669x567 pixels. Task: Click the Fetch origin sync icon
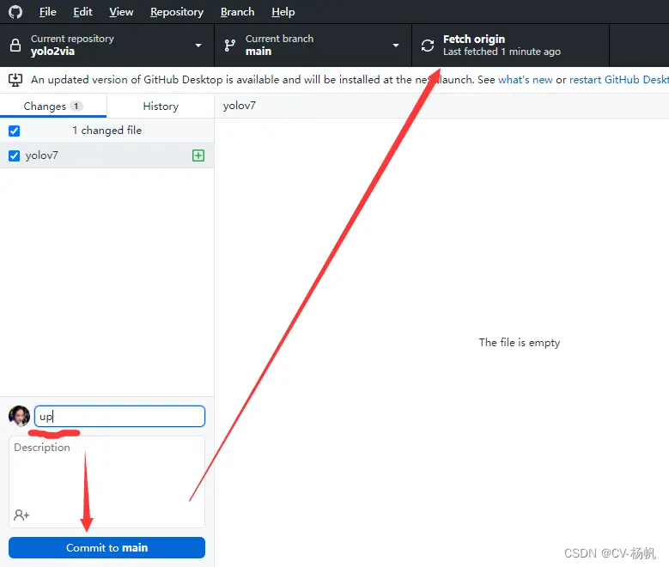click(x=428, y=46)
